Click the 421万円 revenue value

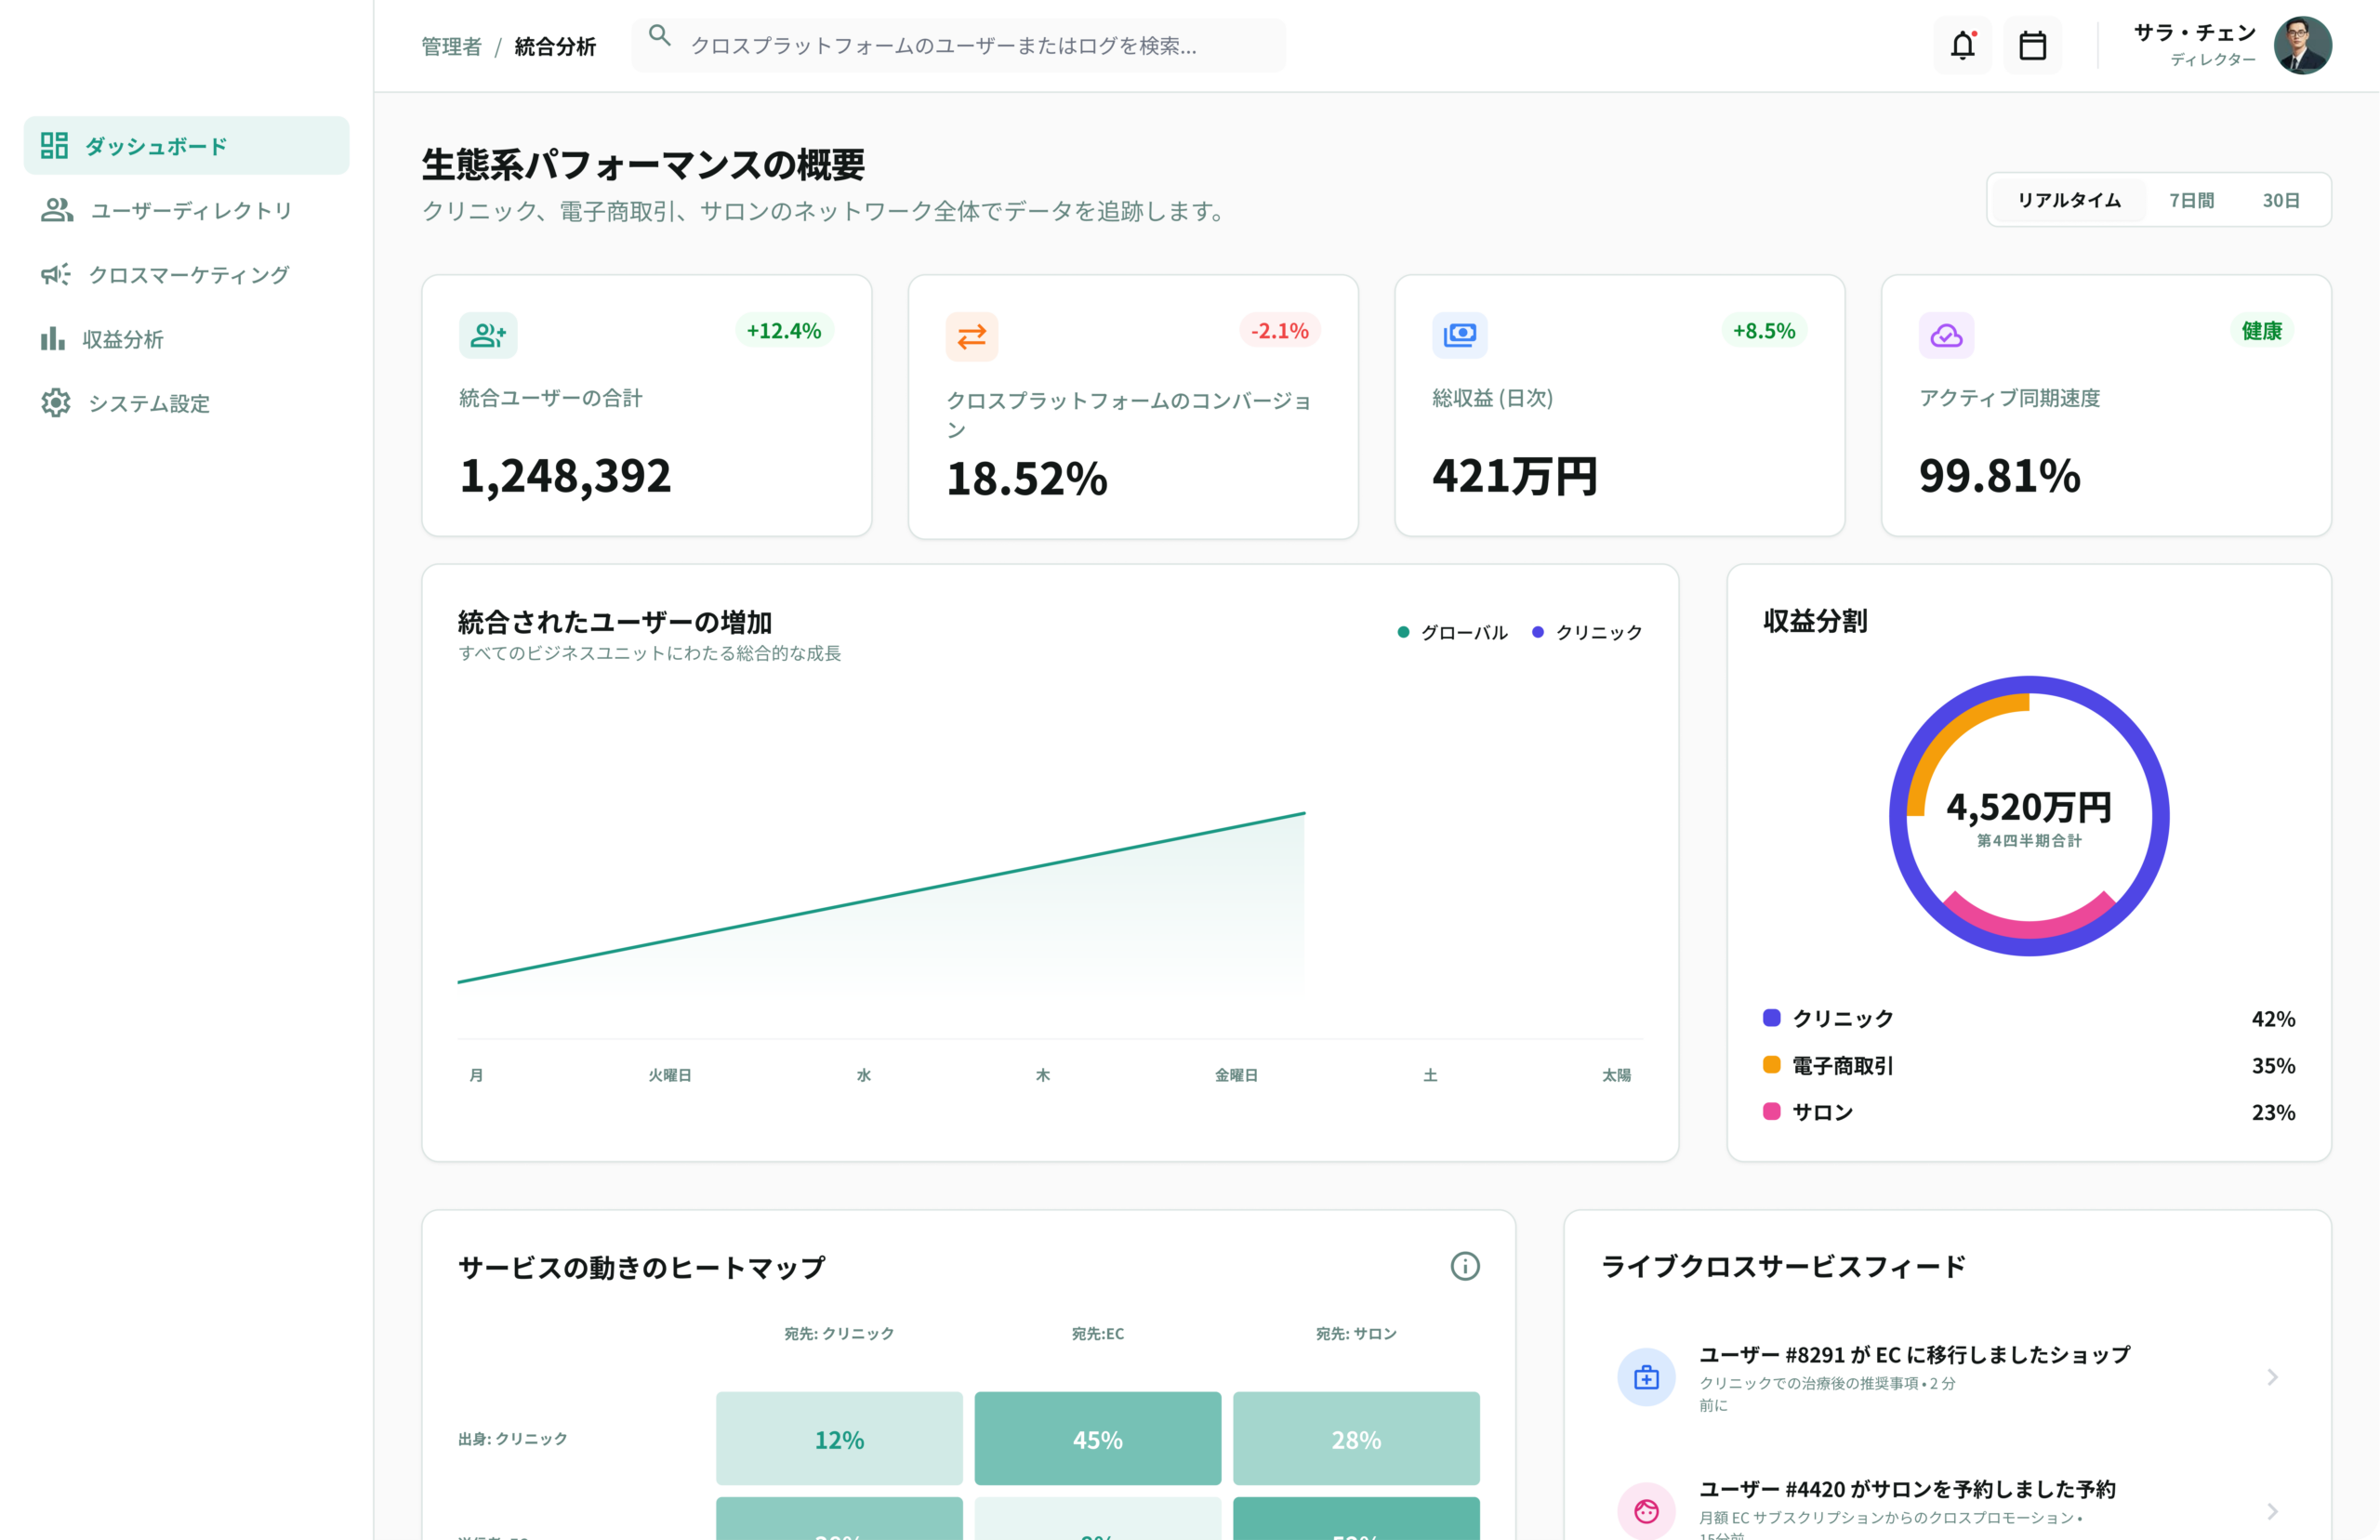tap(1515, 475)
